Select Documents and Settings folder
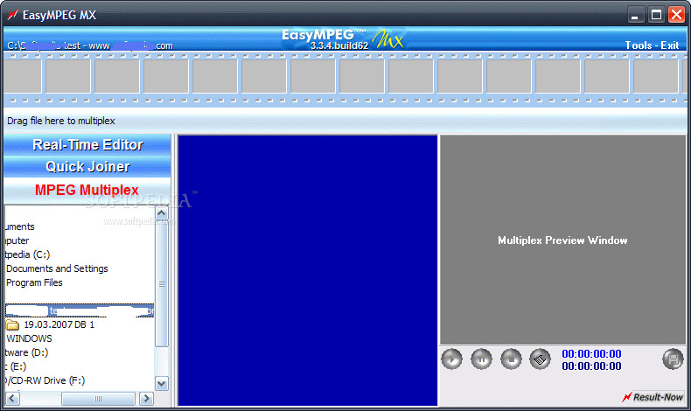 (57, 268)
